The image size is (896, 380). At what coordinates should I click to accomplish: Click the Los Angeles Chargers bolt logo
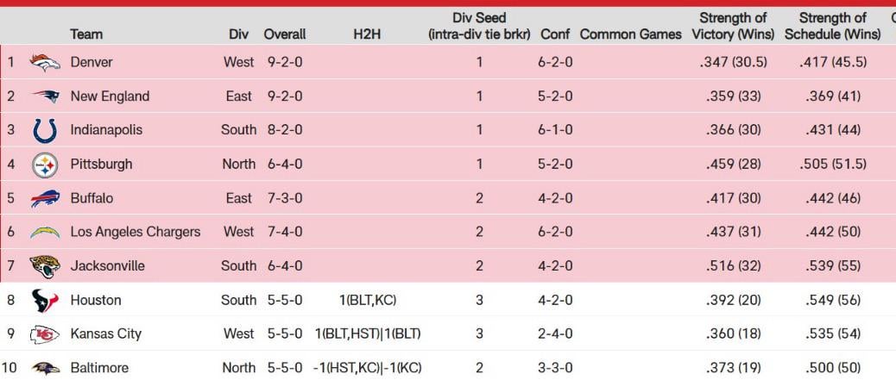tap(45, 232)
